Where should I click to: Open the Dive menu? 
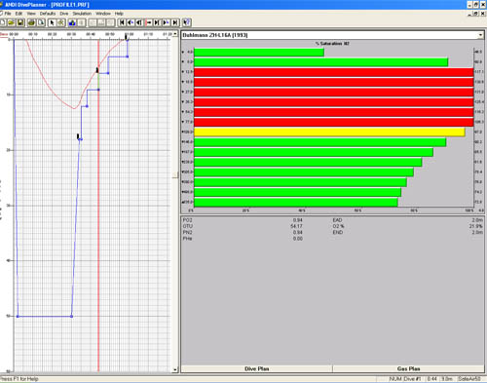pos(64,14)
